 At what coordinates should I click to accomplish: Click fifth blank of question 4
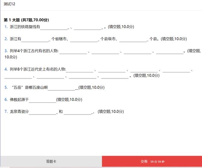pyautogui.click(x=18, y=76)
